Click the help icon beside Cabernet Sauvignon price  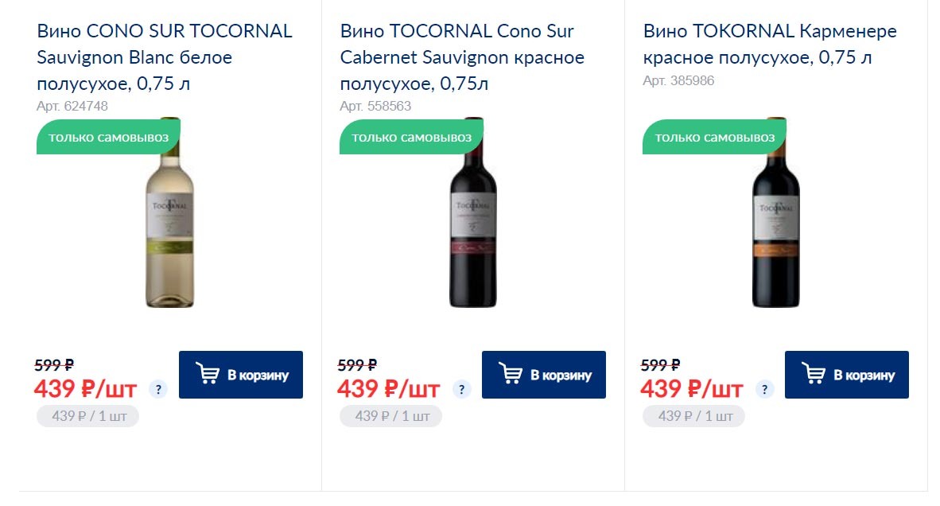[x=462, y=390]
